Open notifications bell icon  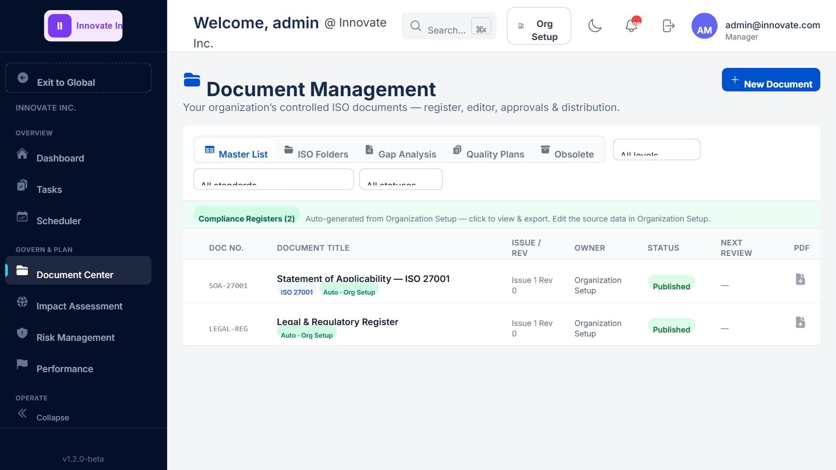(631, 26)
